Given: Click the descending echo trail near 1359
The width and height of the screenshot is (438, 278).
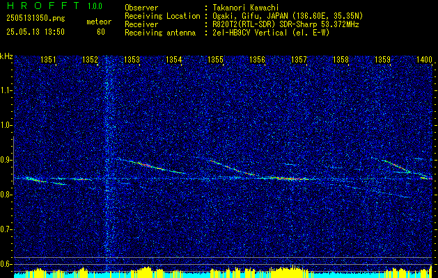Looking at the screenshot, I should (397, 166).
